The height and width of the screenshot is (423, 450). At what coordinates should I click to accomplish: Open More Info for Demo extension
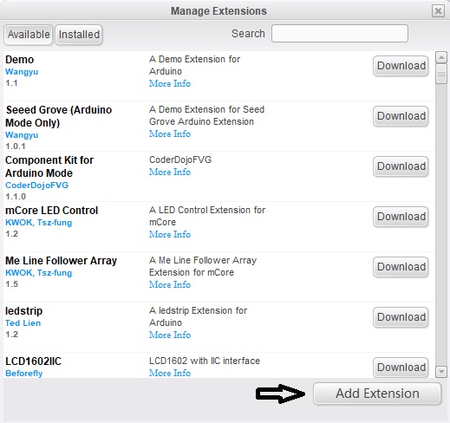coord(170,83)
